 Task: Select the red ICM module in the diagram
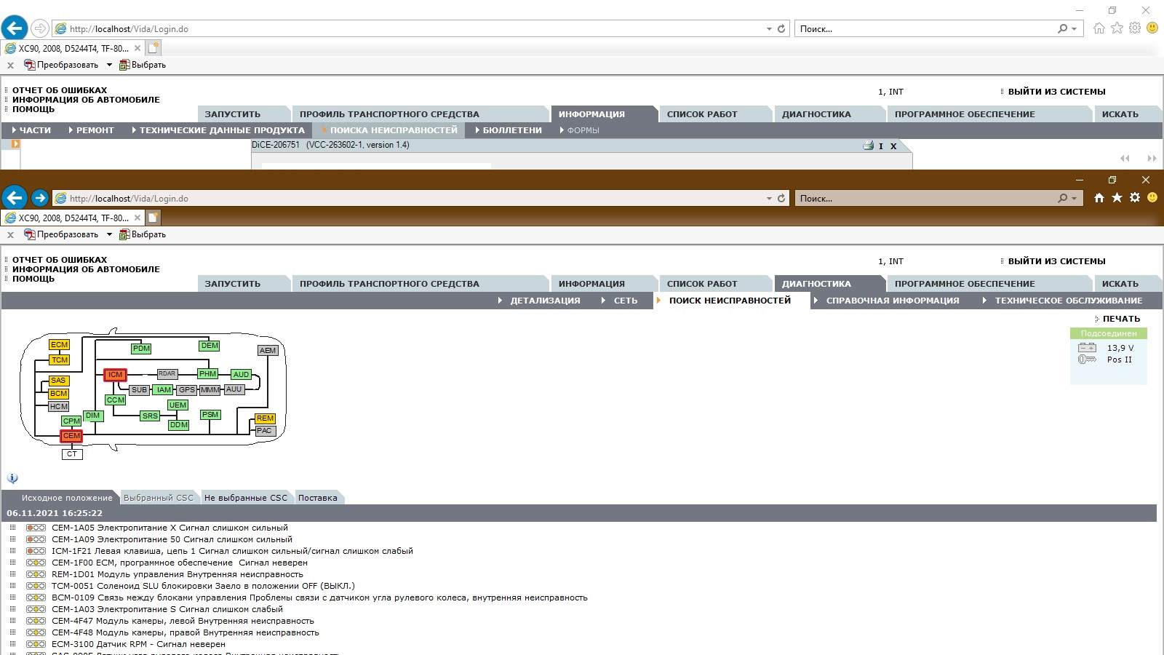[115, 375]
